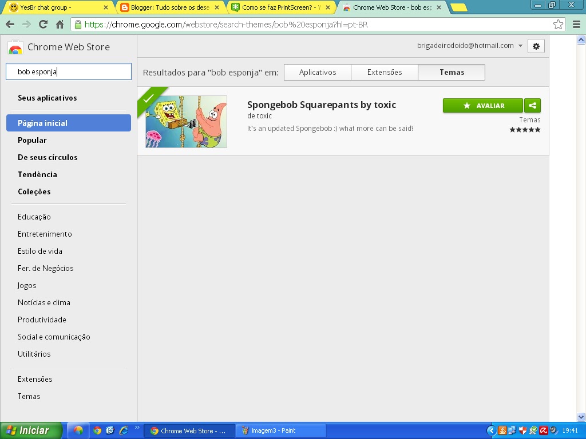
Task: Click the red shield security tray icon
Action: [x=523, y=430]
